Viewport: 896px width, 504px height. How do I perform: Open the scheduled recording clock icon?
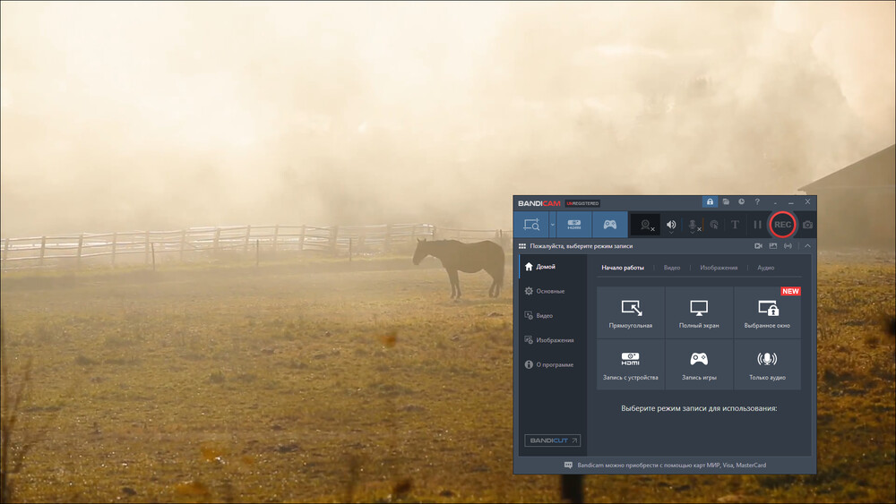point(741,202)
